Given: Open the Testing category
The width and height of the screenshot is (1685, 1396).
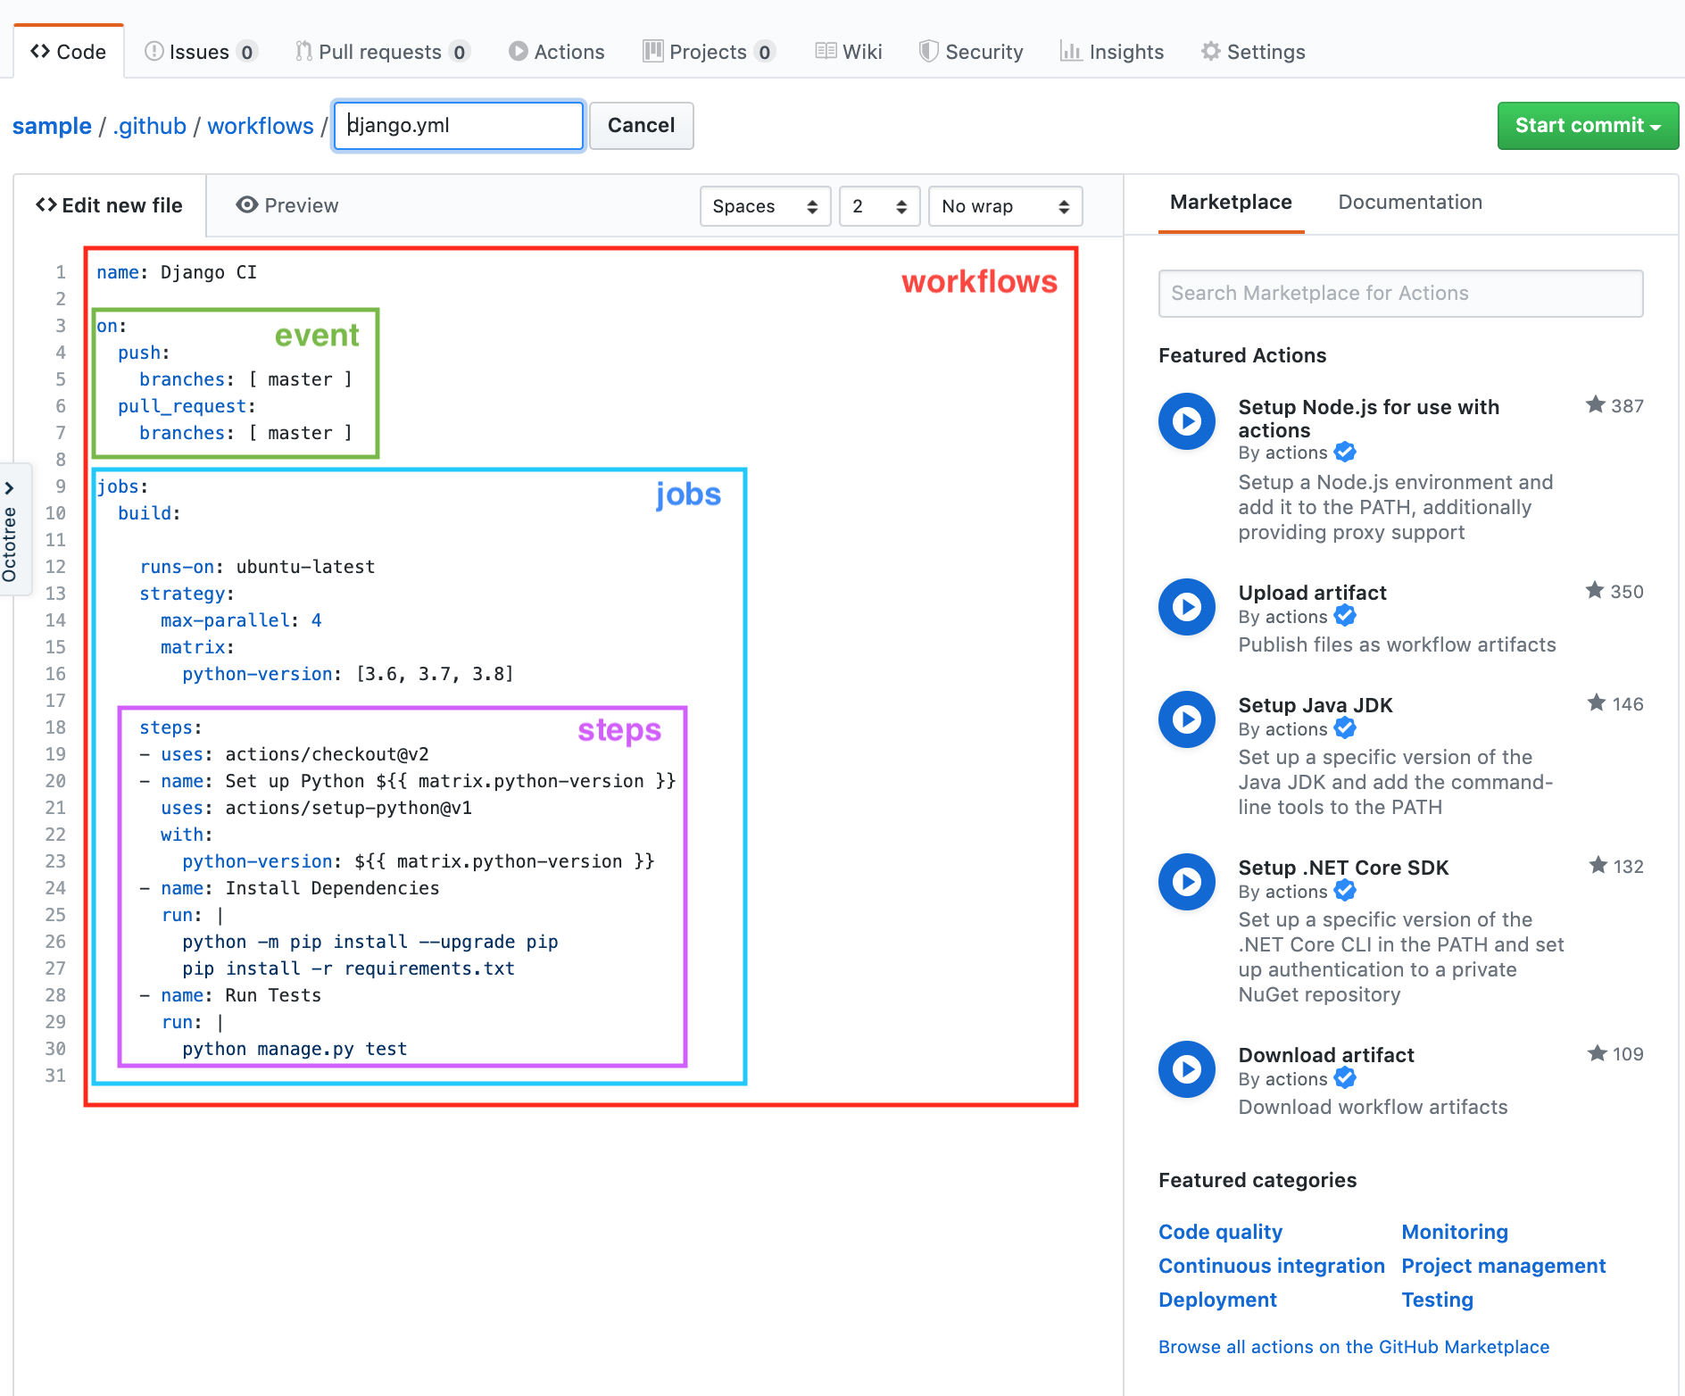Looking at the screenshot, I should [x=1437, y=1300].
